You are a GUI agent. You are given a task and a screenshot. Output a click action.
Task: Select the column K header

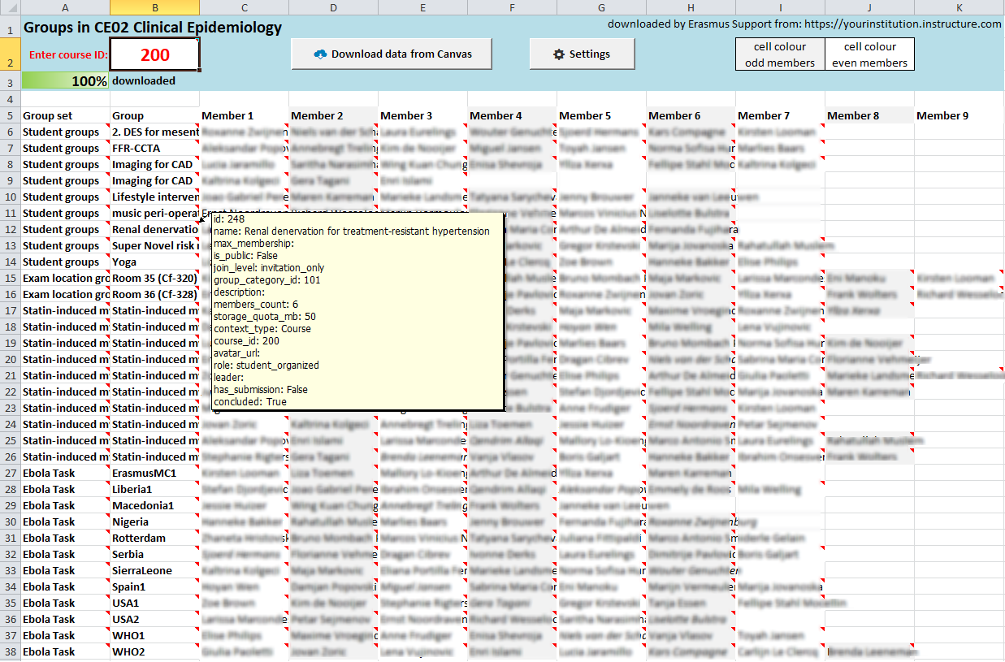[x=959, y=7]
